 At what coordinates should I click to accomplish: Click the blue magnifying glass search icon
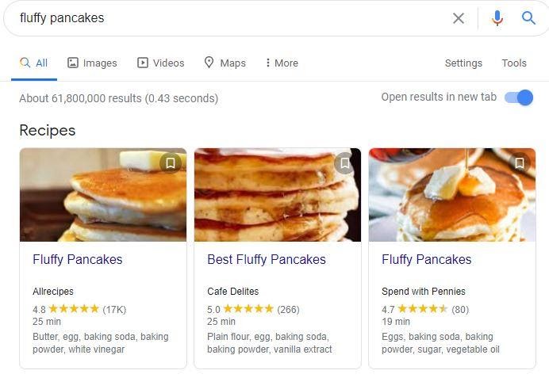tap(528, 18)
